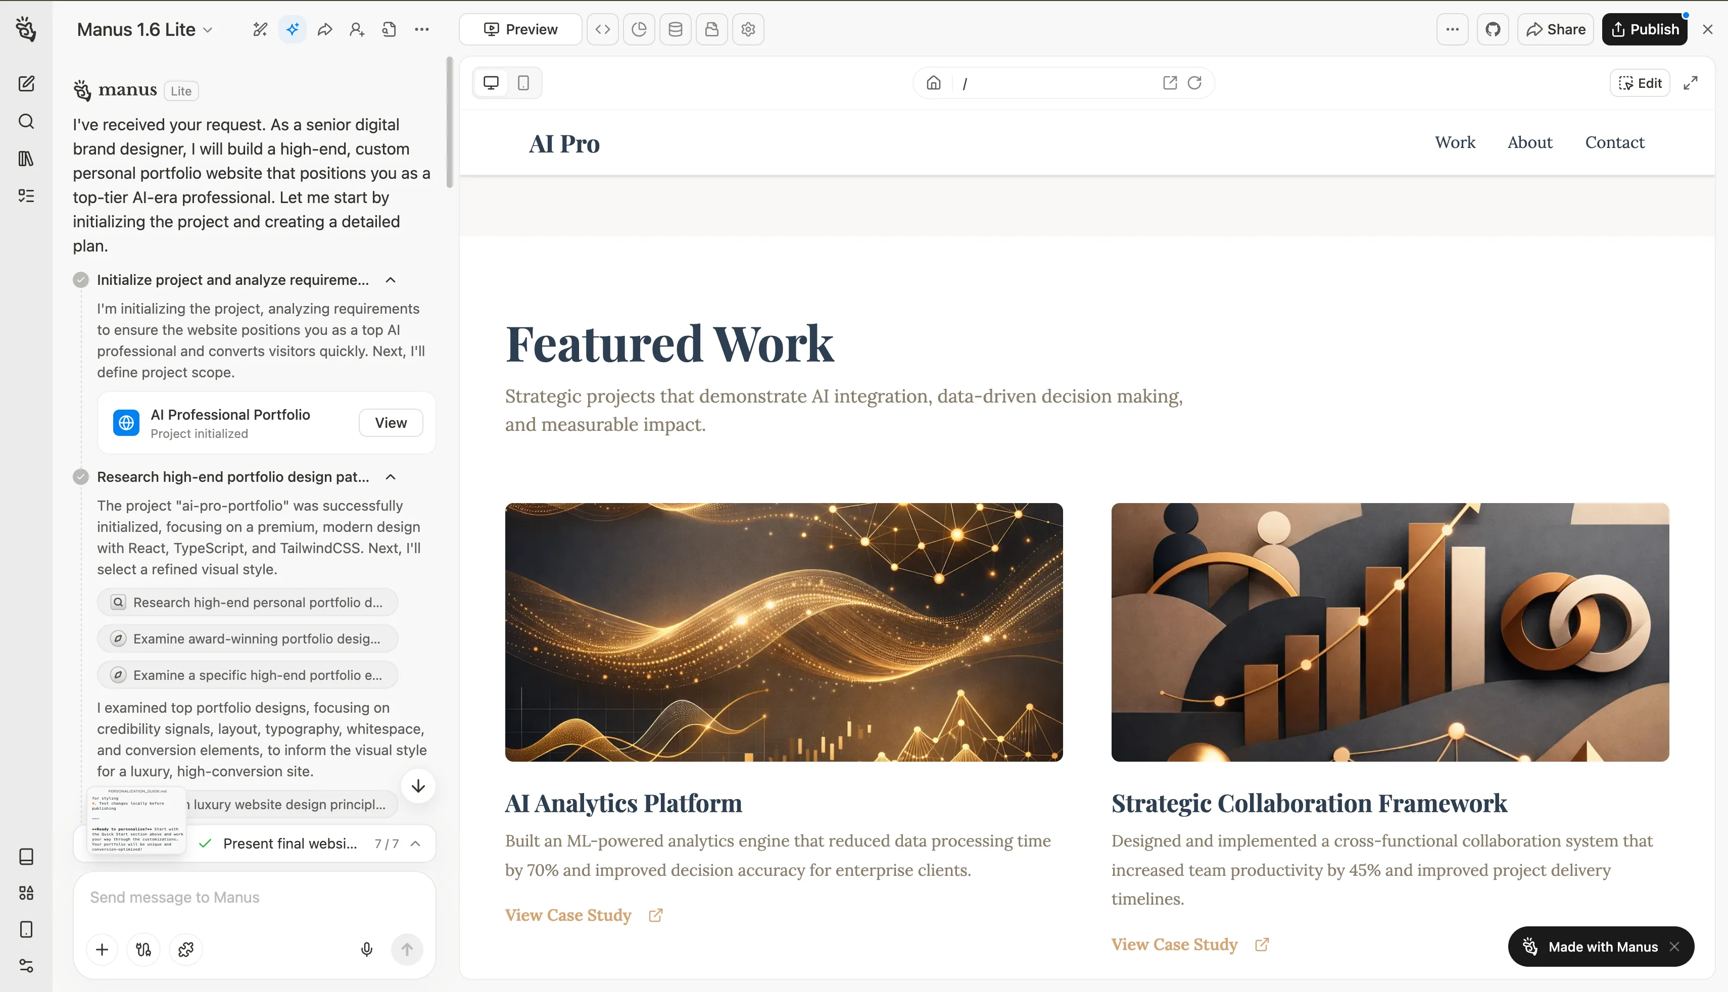Open AI Analytics View Case Study link
Viewport: 1728px width, 992px height.
click(568, 915)
